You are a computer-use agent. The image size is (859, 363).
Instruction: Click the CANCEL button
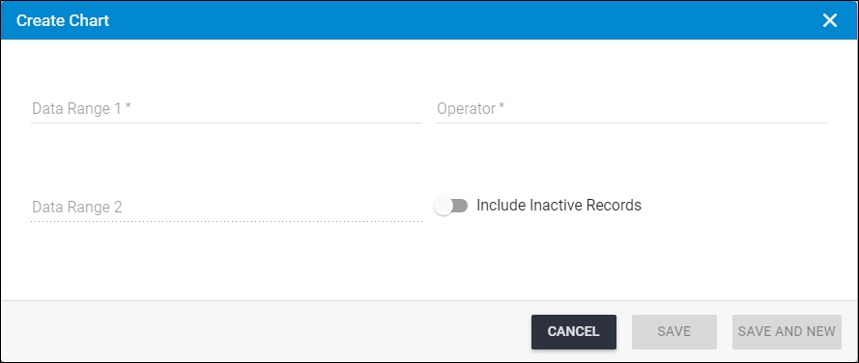coord(574,332)
